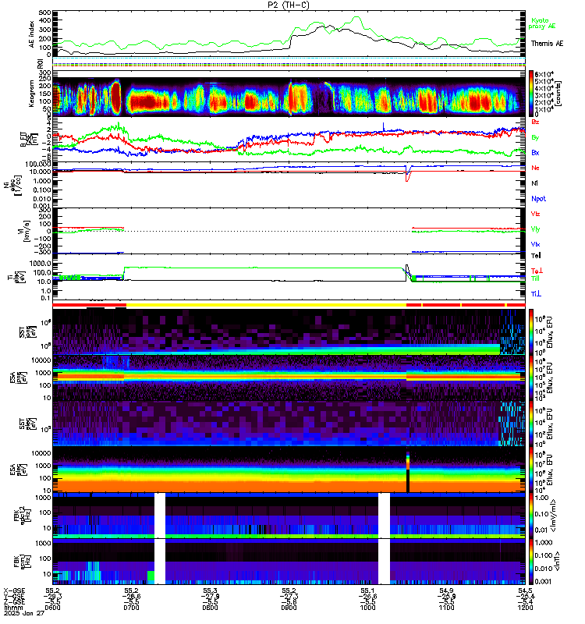
Task: Click the "[counts]" label beside the keogram color bar
Action: click(x=558, y=93)
